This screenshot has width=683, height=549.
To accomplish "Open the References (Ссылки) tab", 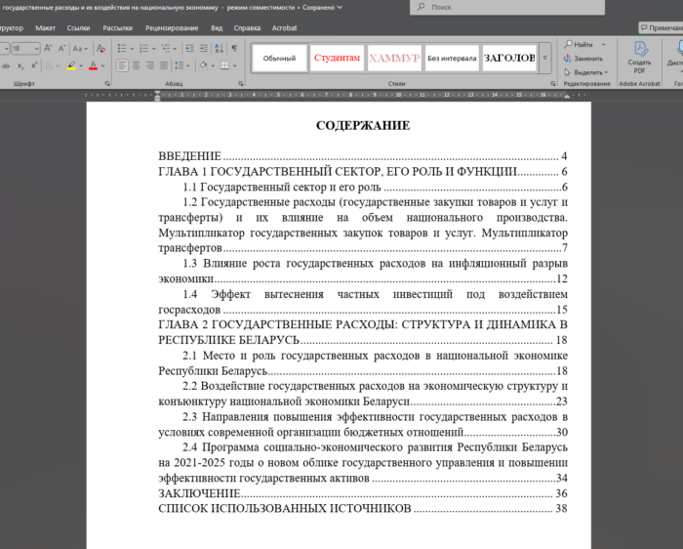I will coord(78,28).
